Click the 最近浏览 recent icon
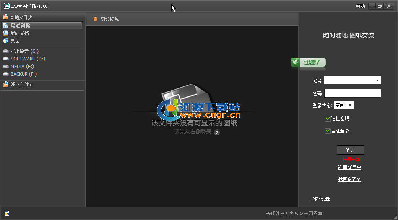Image resolution: width=398 pixels, height=220 pixels. (6, 26)
